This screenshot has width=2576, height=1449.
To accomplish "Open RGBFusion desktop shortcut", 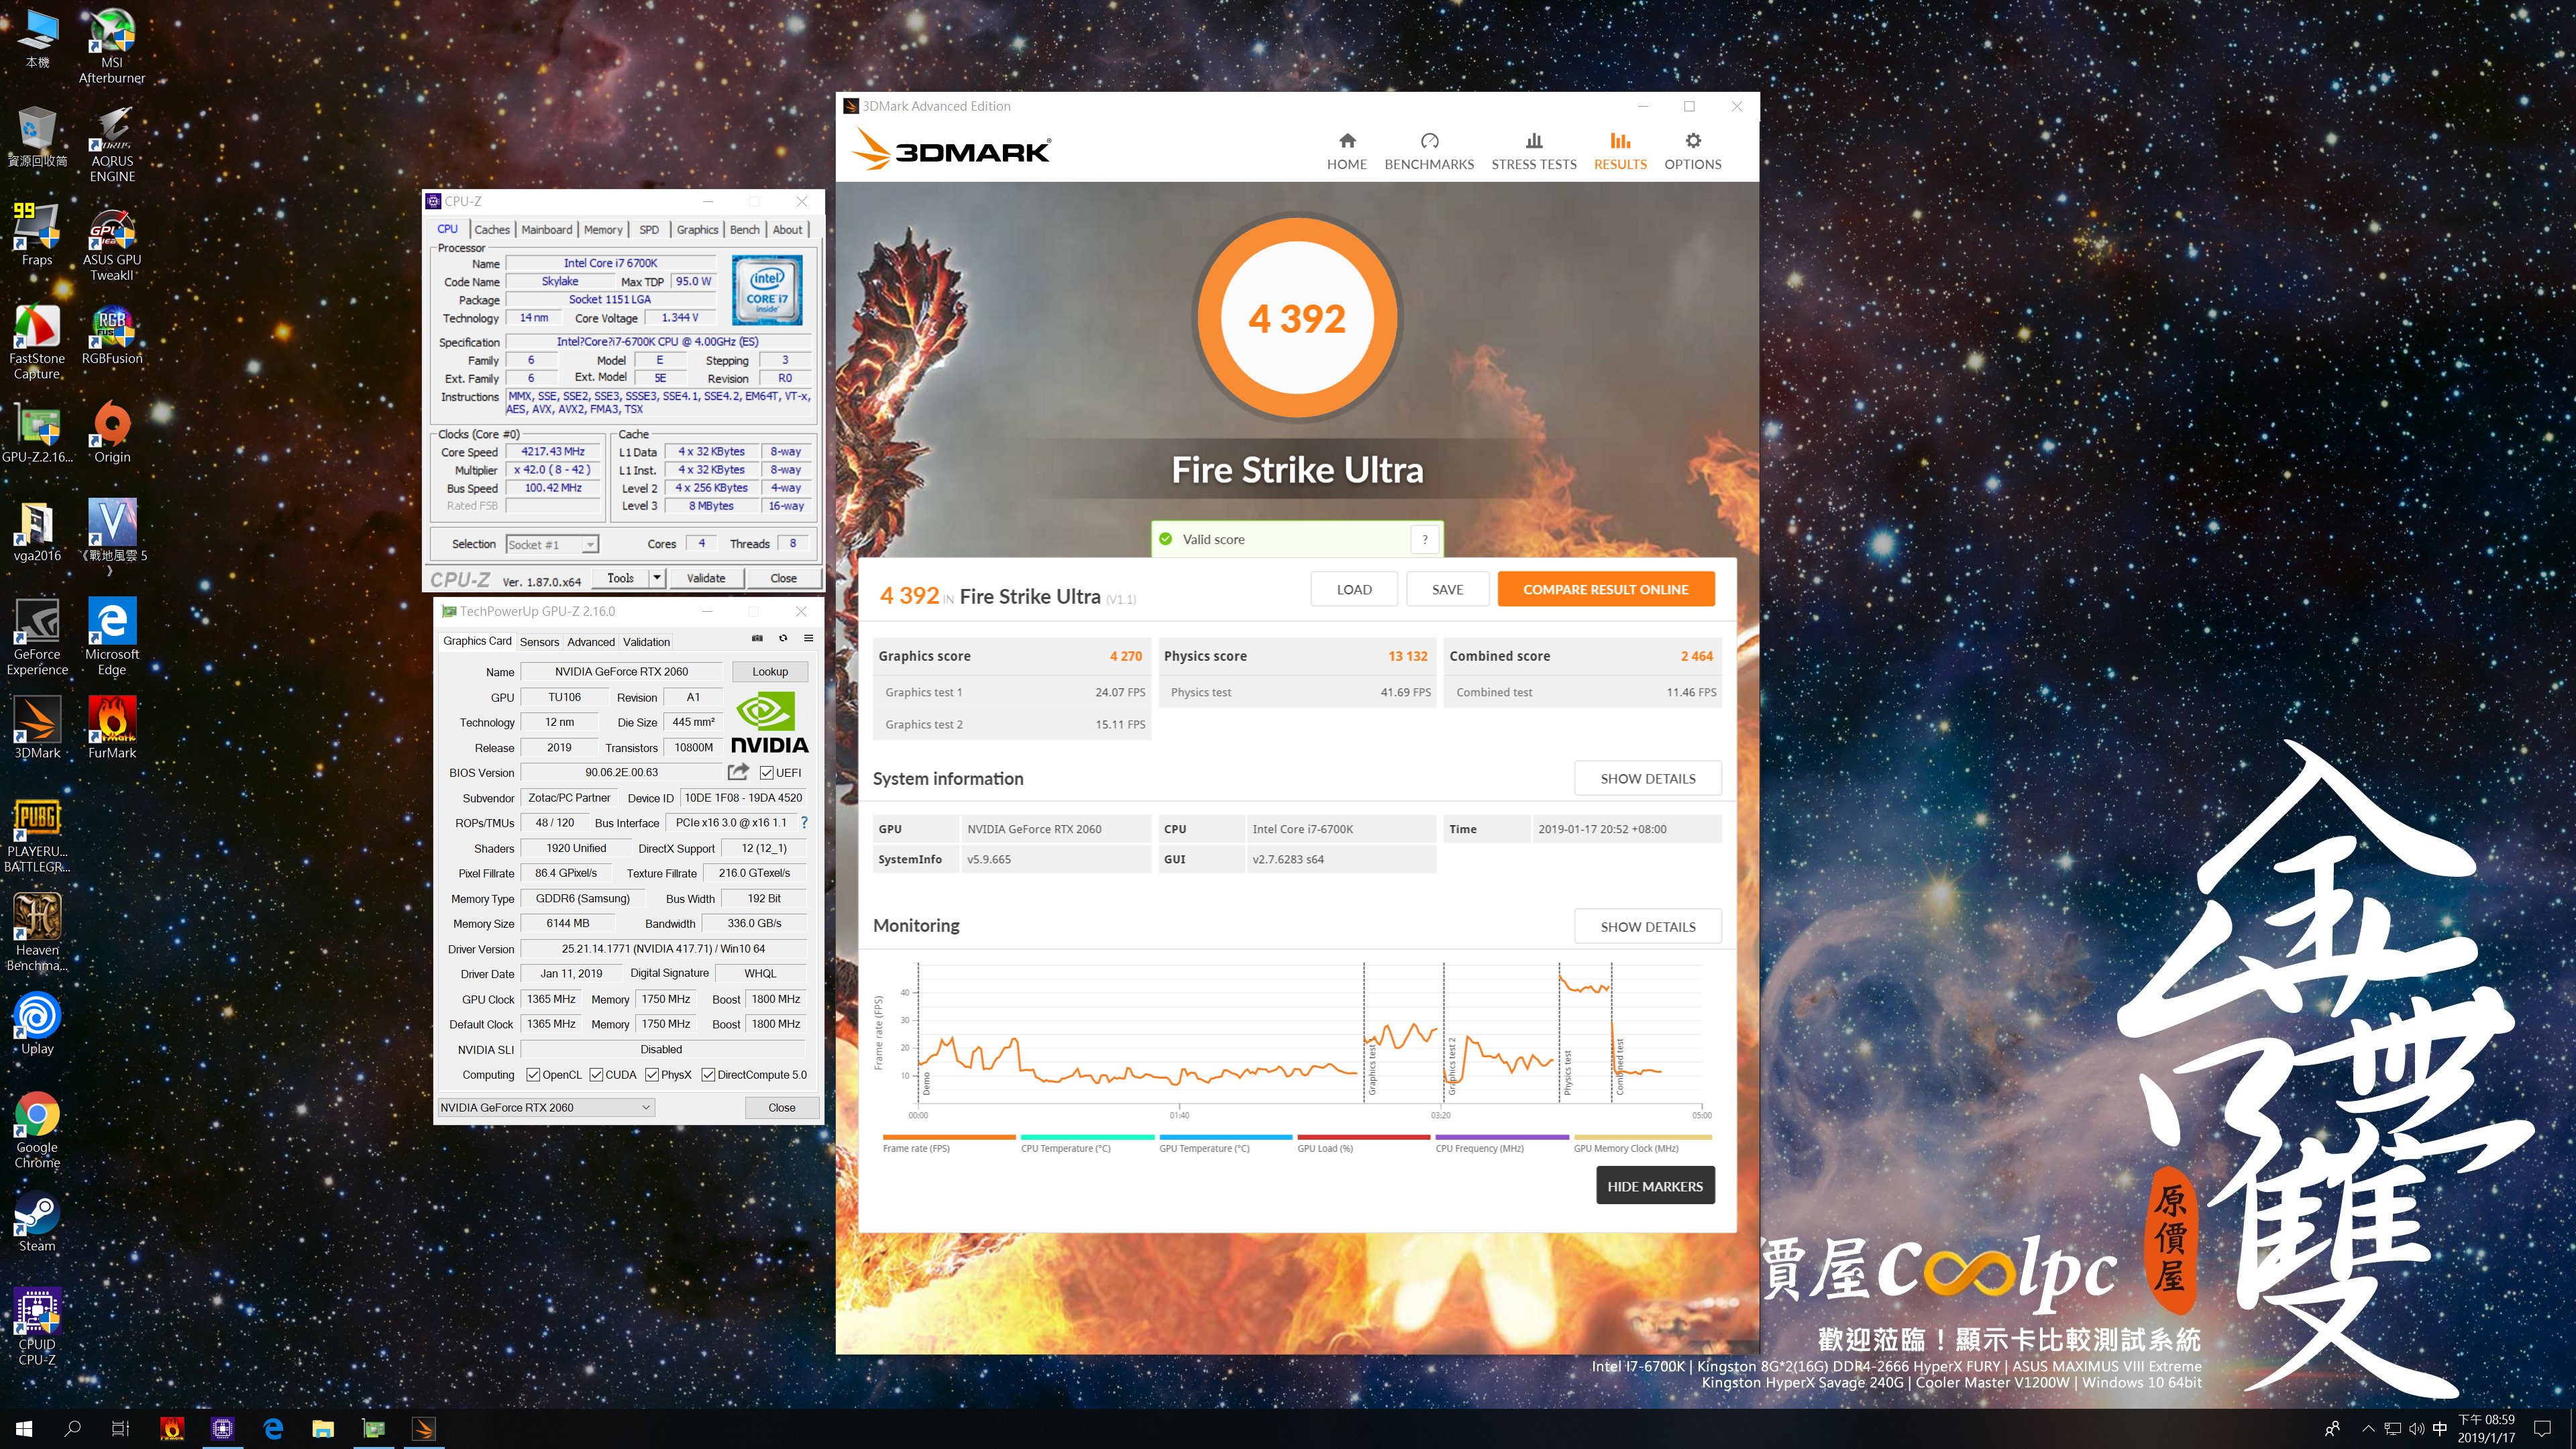I will pos(112,335).
